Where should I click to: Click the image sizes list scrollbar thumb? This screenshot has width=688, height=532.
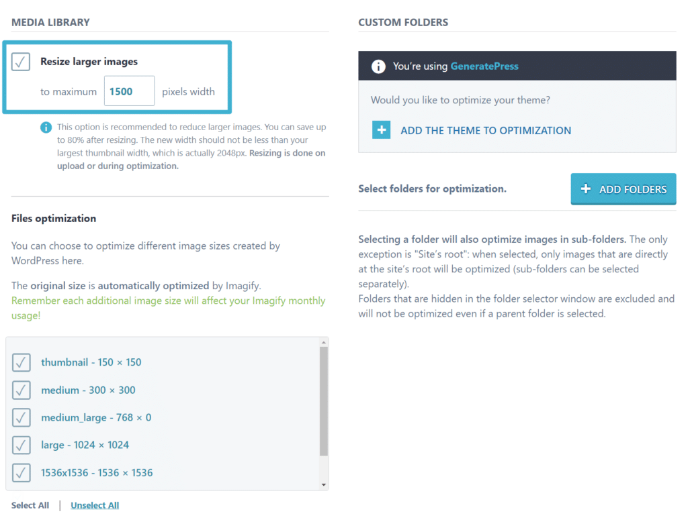pyautogui.click(x=324, y=401)
